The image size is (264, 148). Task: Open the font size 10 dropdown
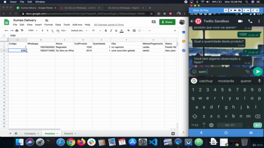tap(96, 30)
